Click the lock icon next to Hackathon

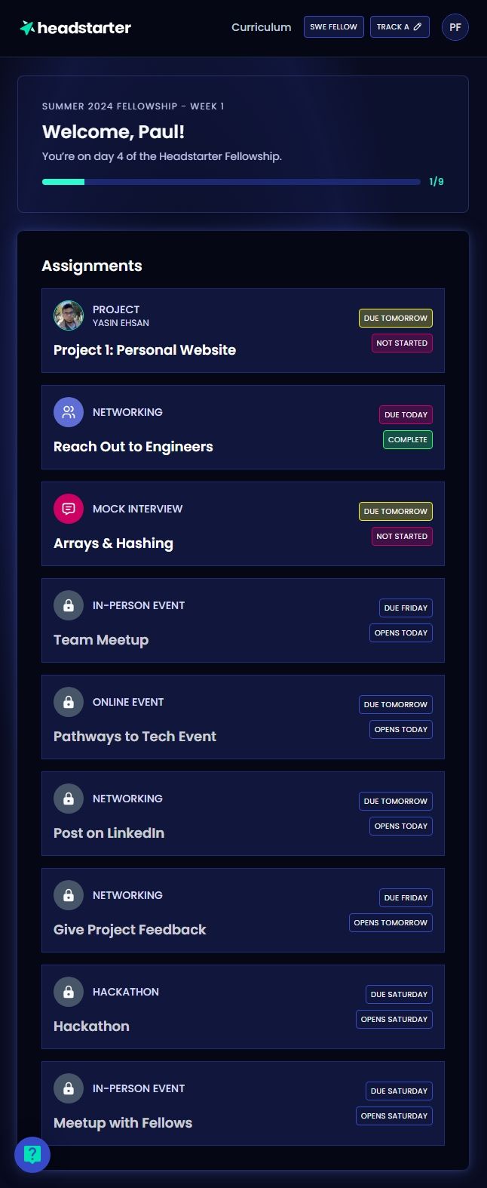tap(69, 992)
